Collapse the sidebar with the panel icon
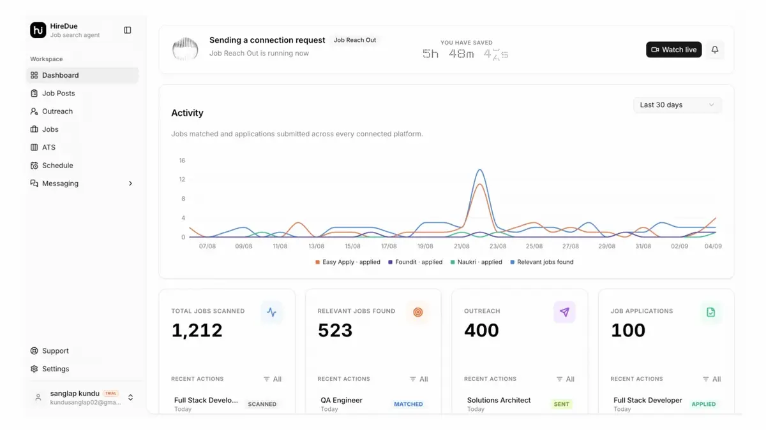Image resolution: width=766 pixels, height=430 pixels. click(128, 30)
